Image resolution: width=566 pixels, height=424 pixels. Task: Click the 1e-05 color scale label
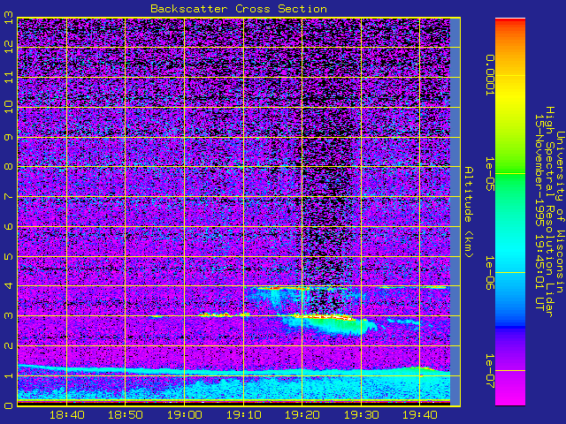(x=490, y=174)
